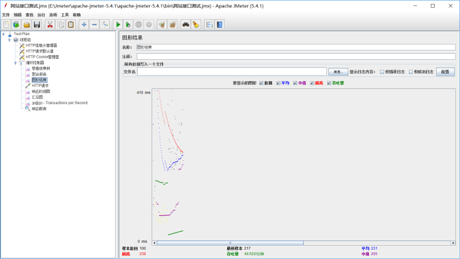Click the Copy toolbar icon
Image resolution: width=460 pixels, height=259 pixels.
(x=60, y=25)
